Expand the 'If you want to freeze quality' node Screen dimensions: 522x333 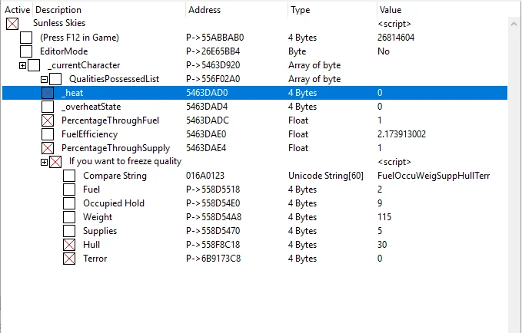(45, 162)
